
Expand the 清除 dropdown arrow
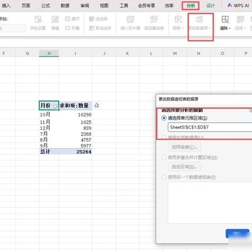click(x=230, y=28)
